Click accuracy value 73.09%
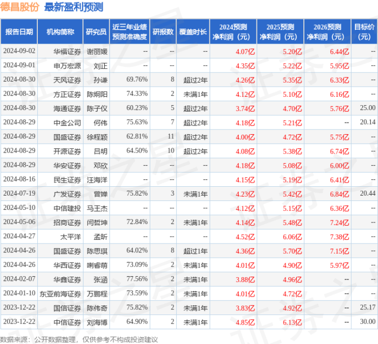Viewport: 378px width, 344px height. pos(137,265)
